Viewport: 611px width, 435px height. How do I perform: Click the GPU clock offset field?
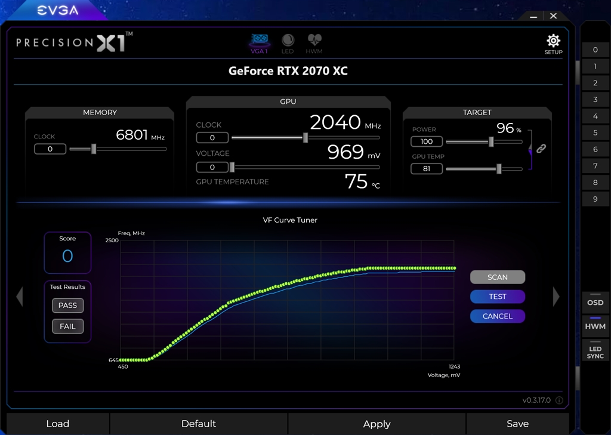pos(212,138)
